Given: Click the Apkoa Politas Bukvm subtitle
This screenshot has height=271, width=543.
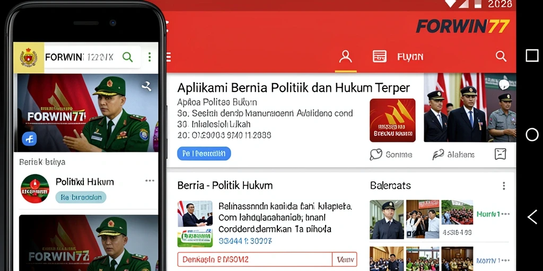Looking at the screenshot, I should click(x=217, y=102).
